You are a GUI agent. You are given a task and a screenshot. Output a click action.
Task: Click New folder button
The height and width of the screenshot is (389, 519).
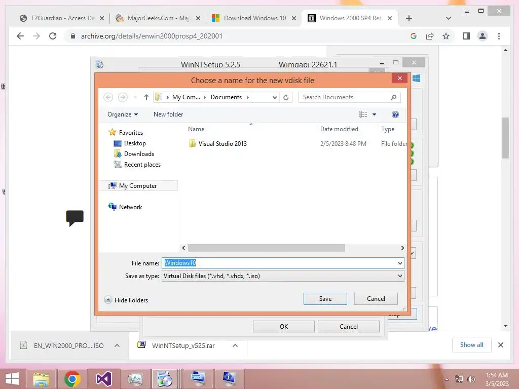click(168, 114)
